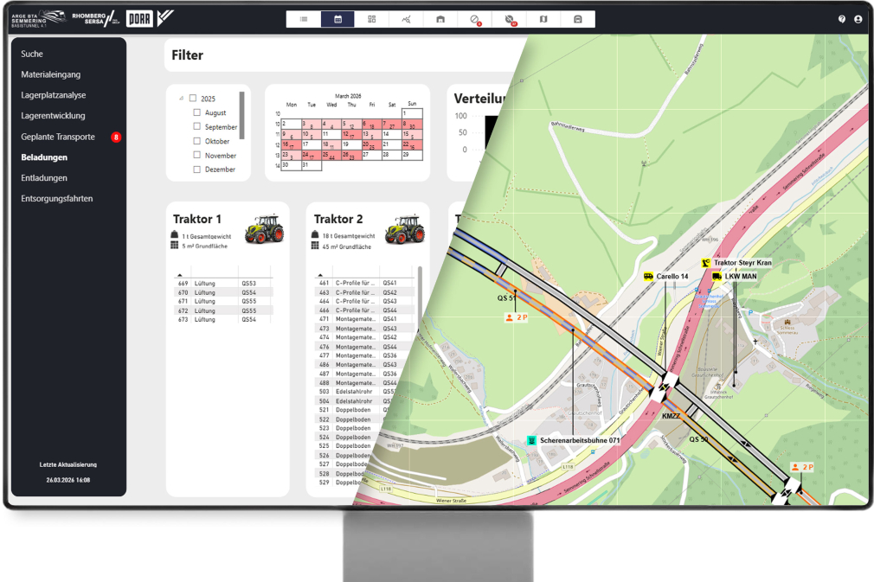Open Lagerplatzanalyse in the sidebar
The image size is (874, 582).
[54, 95]
